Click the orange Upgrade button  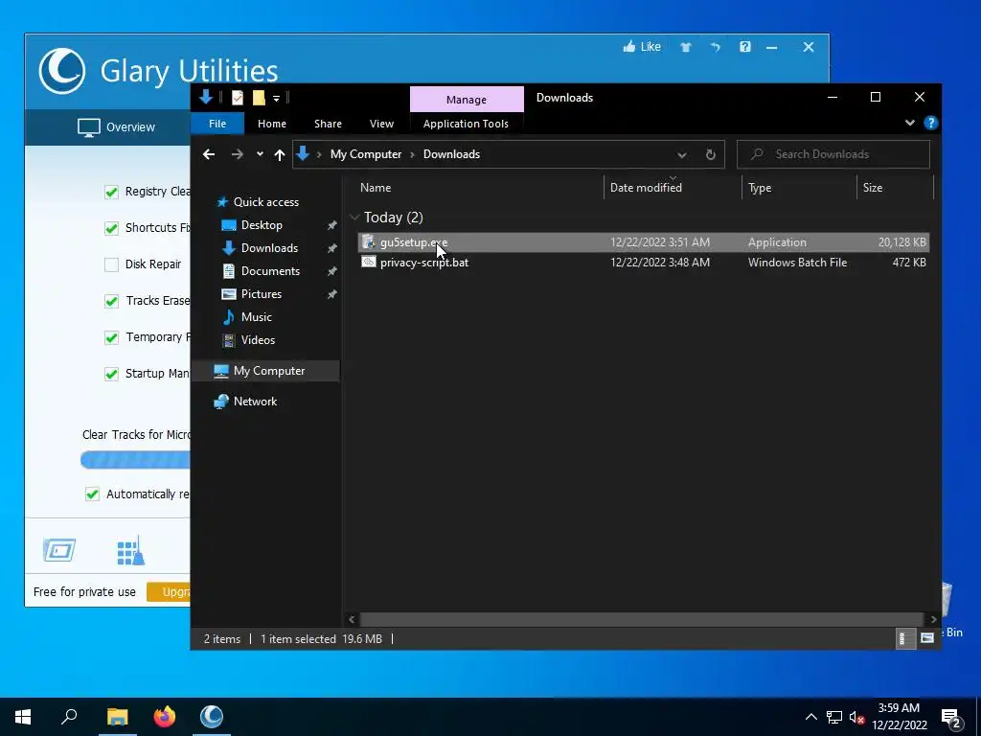pos(169,591)
